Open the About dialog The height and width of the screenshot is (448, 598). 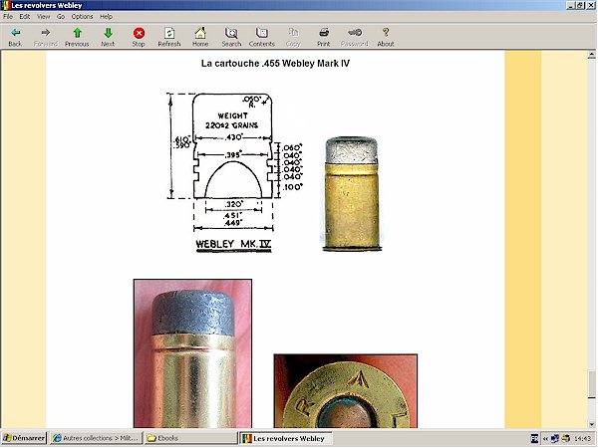coord(386,37)
